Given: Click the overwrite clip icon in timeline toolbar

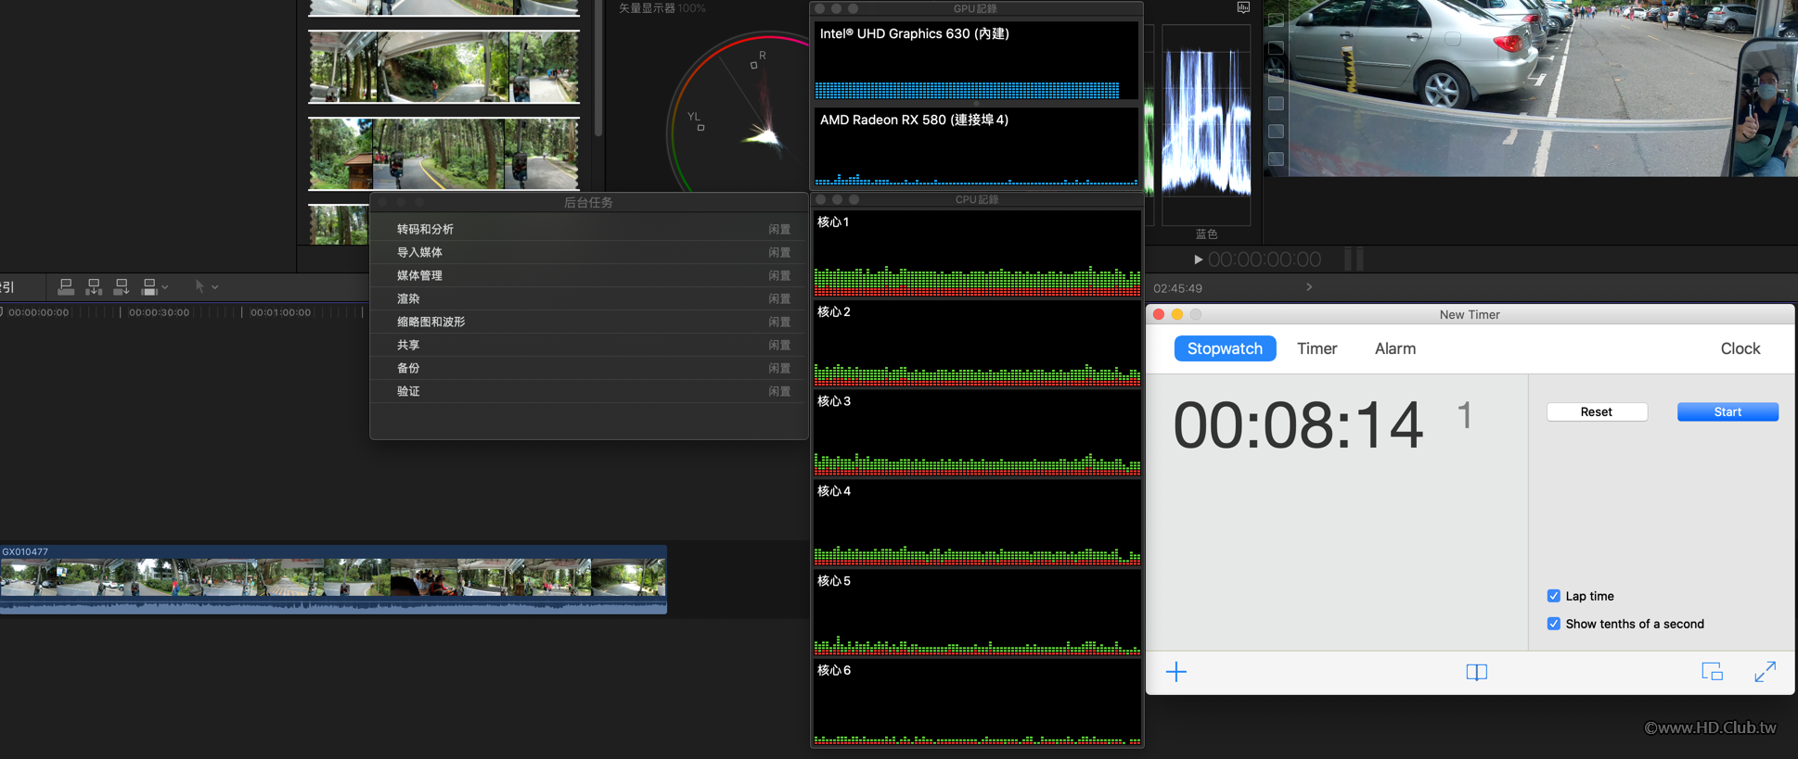Looking at the screenshot, I should click(x=149, y=287).
